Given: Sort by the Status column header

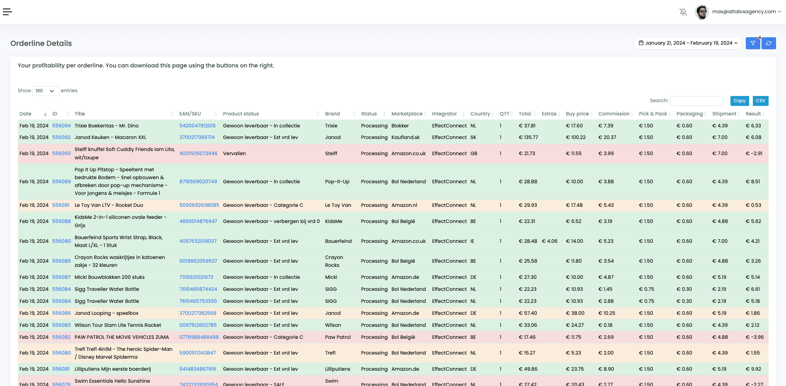Looking at the screenshot, I should [374, 114].
